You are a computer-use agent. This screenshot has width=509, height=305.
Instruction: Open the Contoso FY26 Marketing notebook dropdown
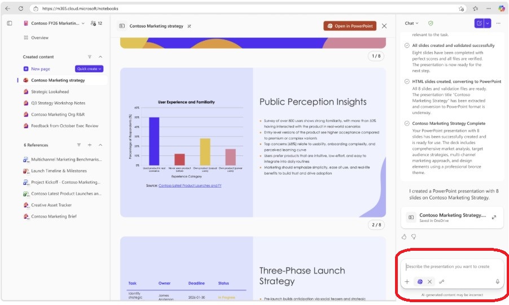pos(83,23)
